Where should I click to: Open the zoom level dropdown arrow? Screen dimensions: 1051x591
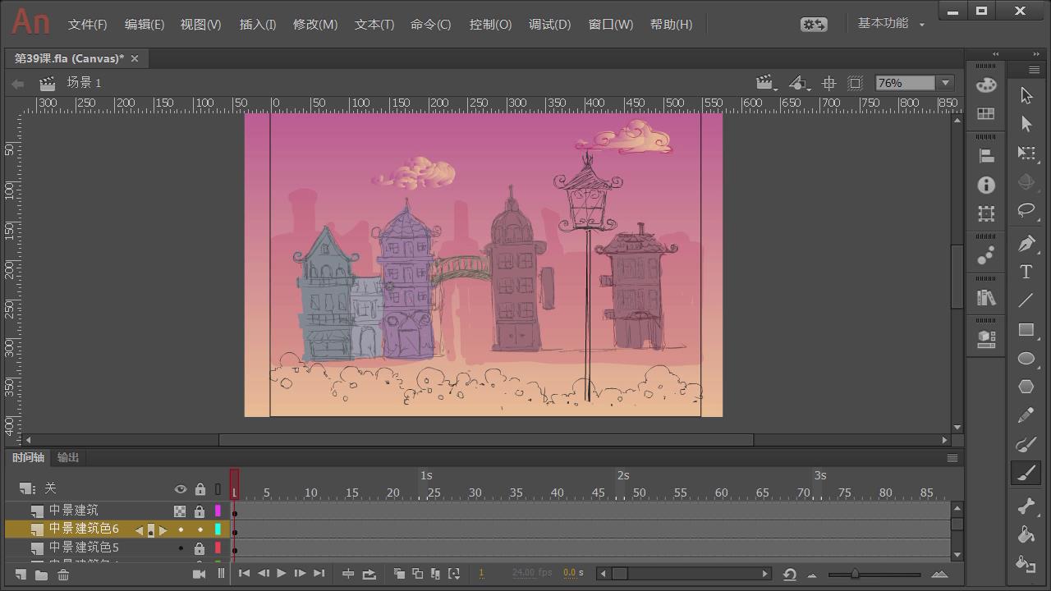[x=946, y=83]
